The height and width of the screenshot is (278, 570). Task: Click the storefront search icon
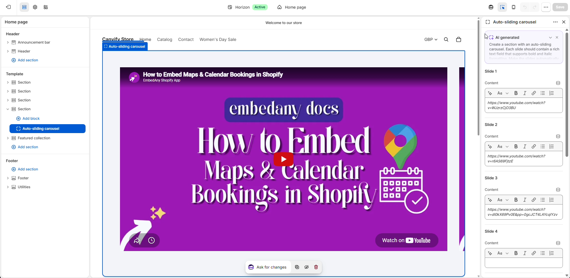(x=446, y=39)
